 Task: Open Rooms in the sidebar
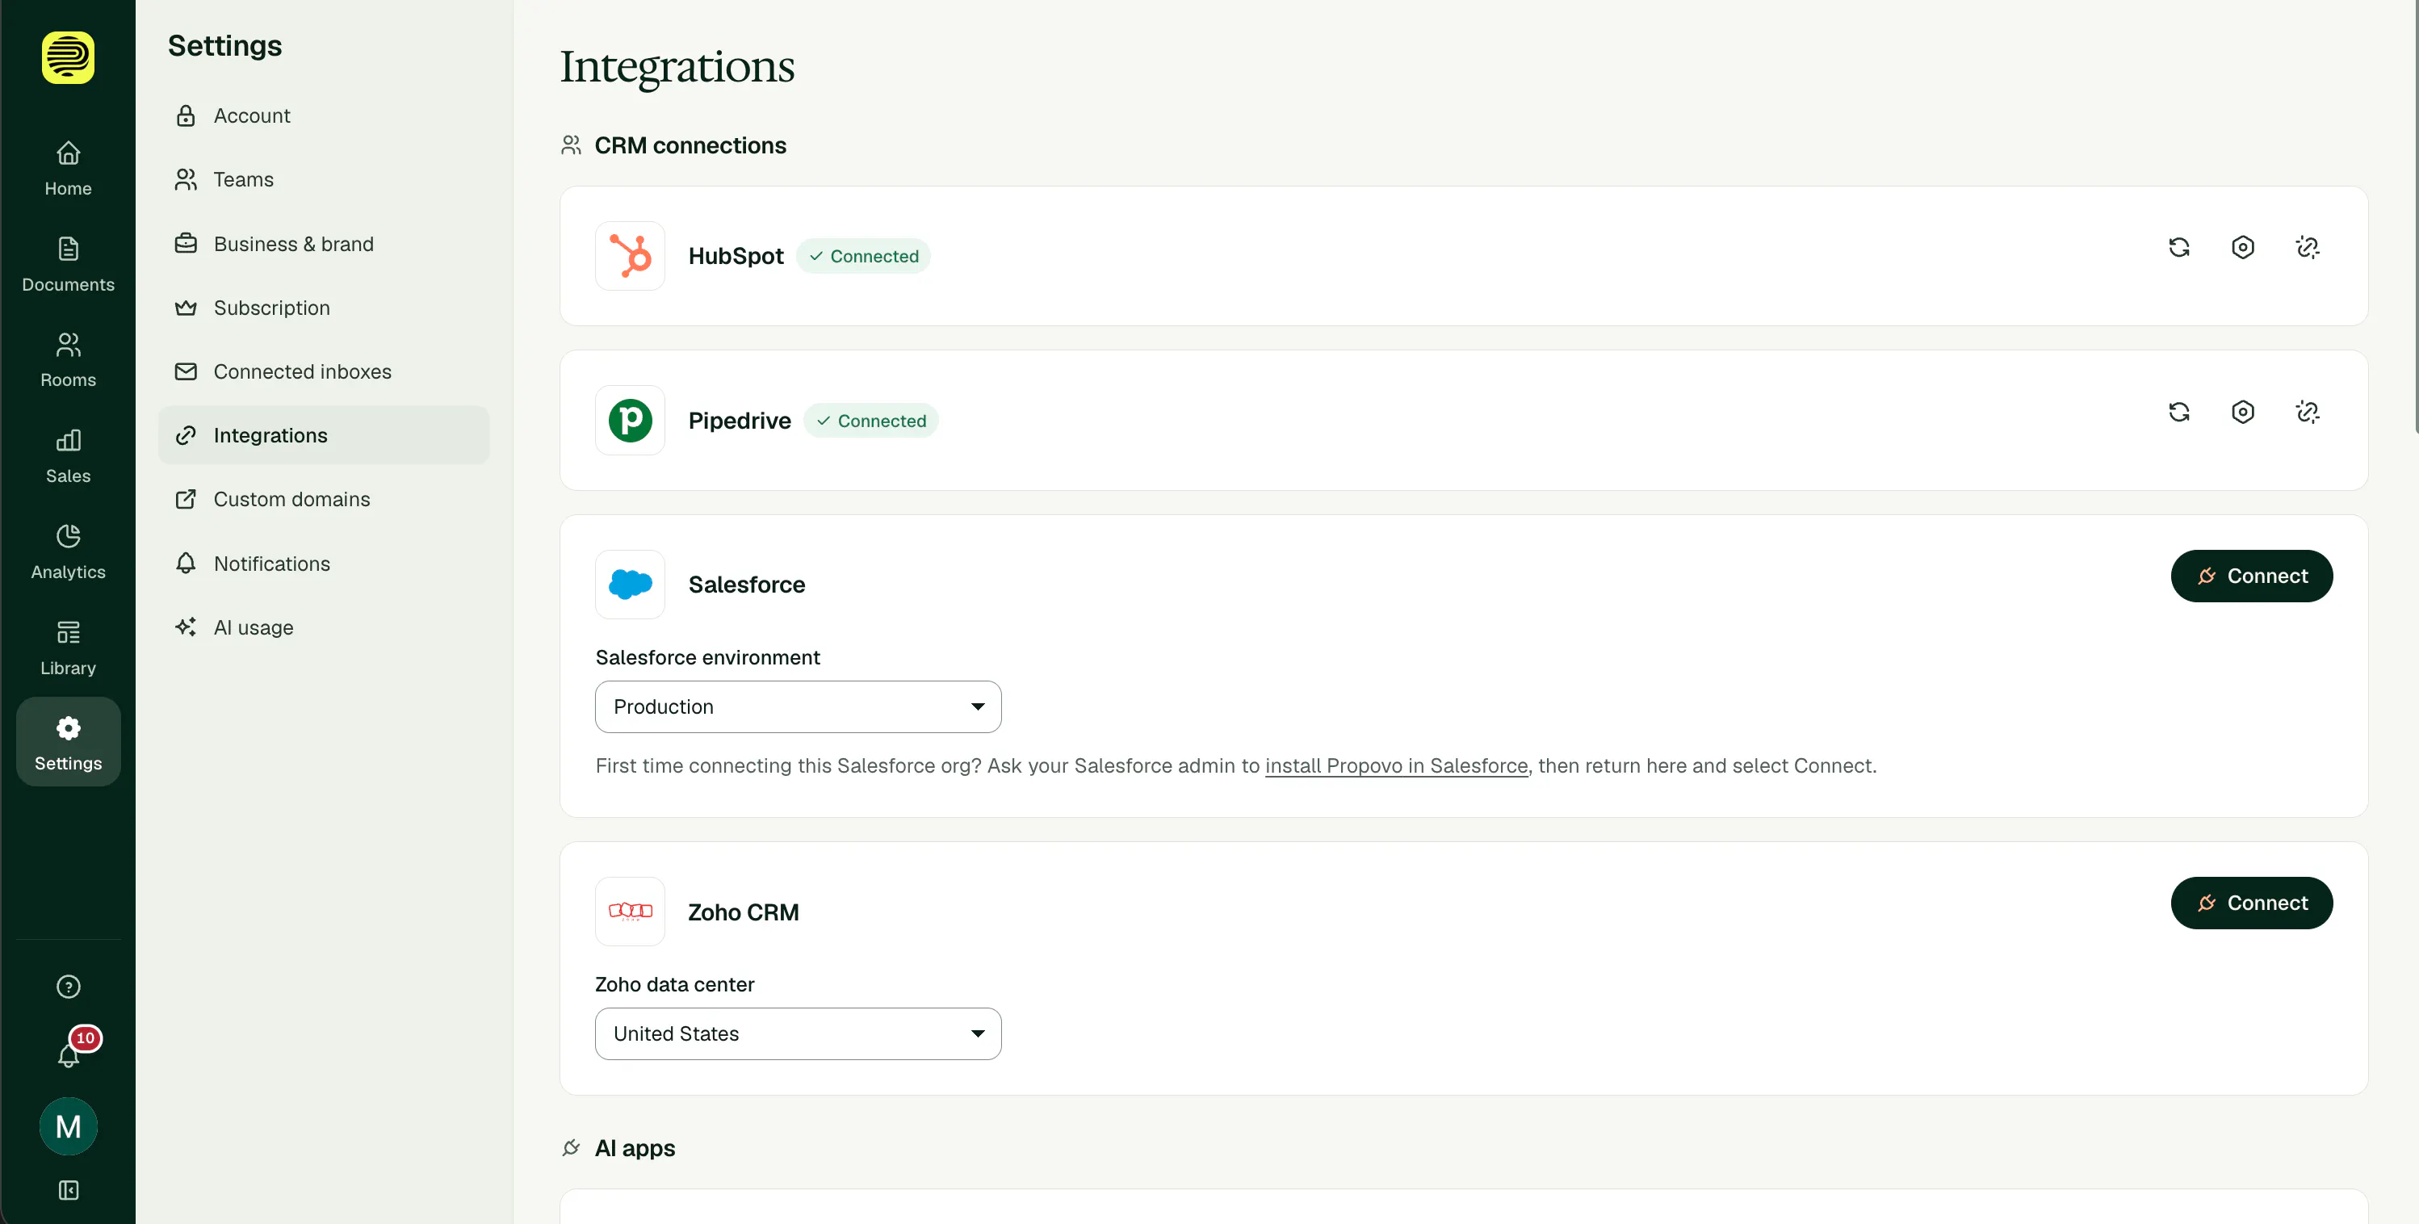(x=68, y=361)
